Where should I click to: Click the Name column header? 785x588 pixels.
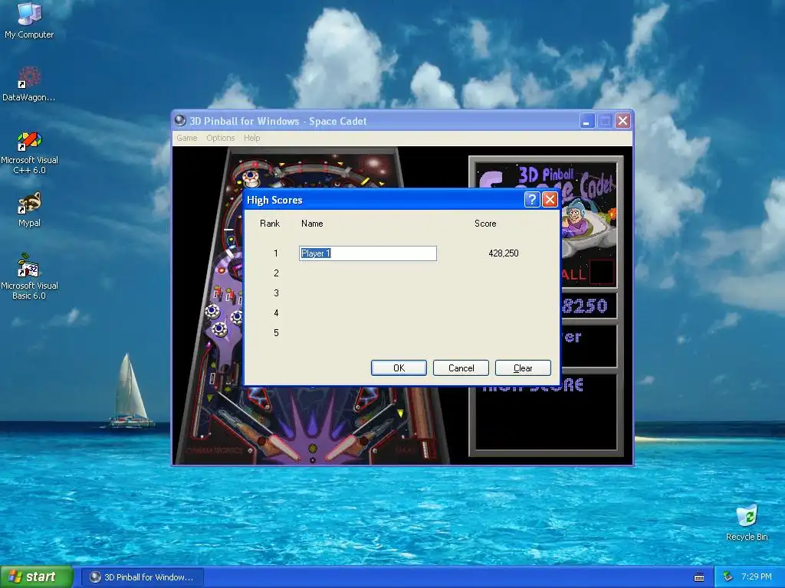pyautogui.click(x=312, y=224)
